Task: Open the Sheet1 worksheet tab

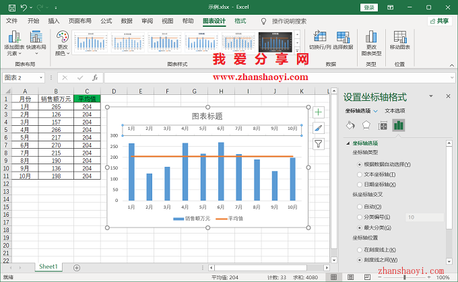Action: pyautogui.click(x=48, y=267)
